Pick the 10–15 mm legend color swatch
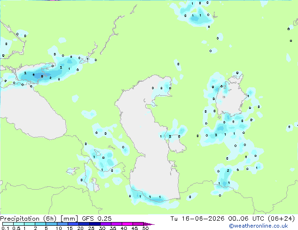This screenshot has width=298, height=230. 62,224
